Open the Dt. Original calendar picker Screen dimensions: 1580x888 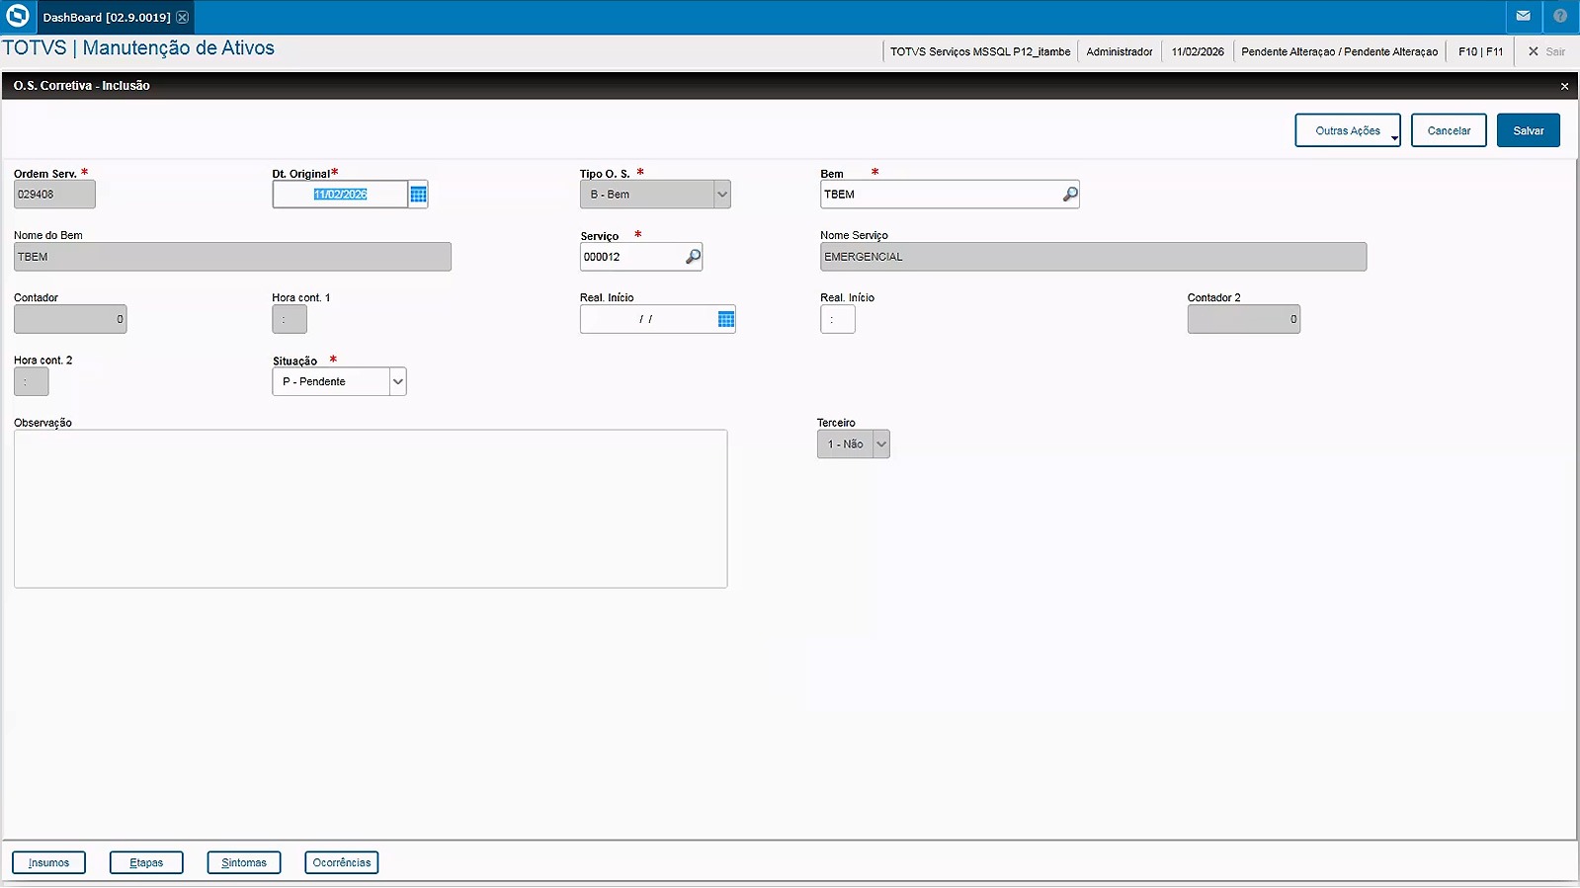coord(418,195)
